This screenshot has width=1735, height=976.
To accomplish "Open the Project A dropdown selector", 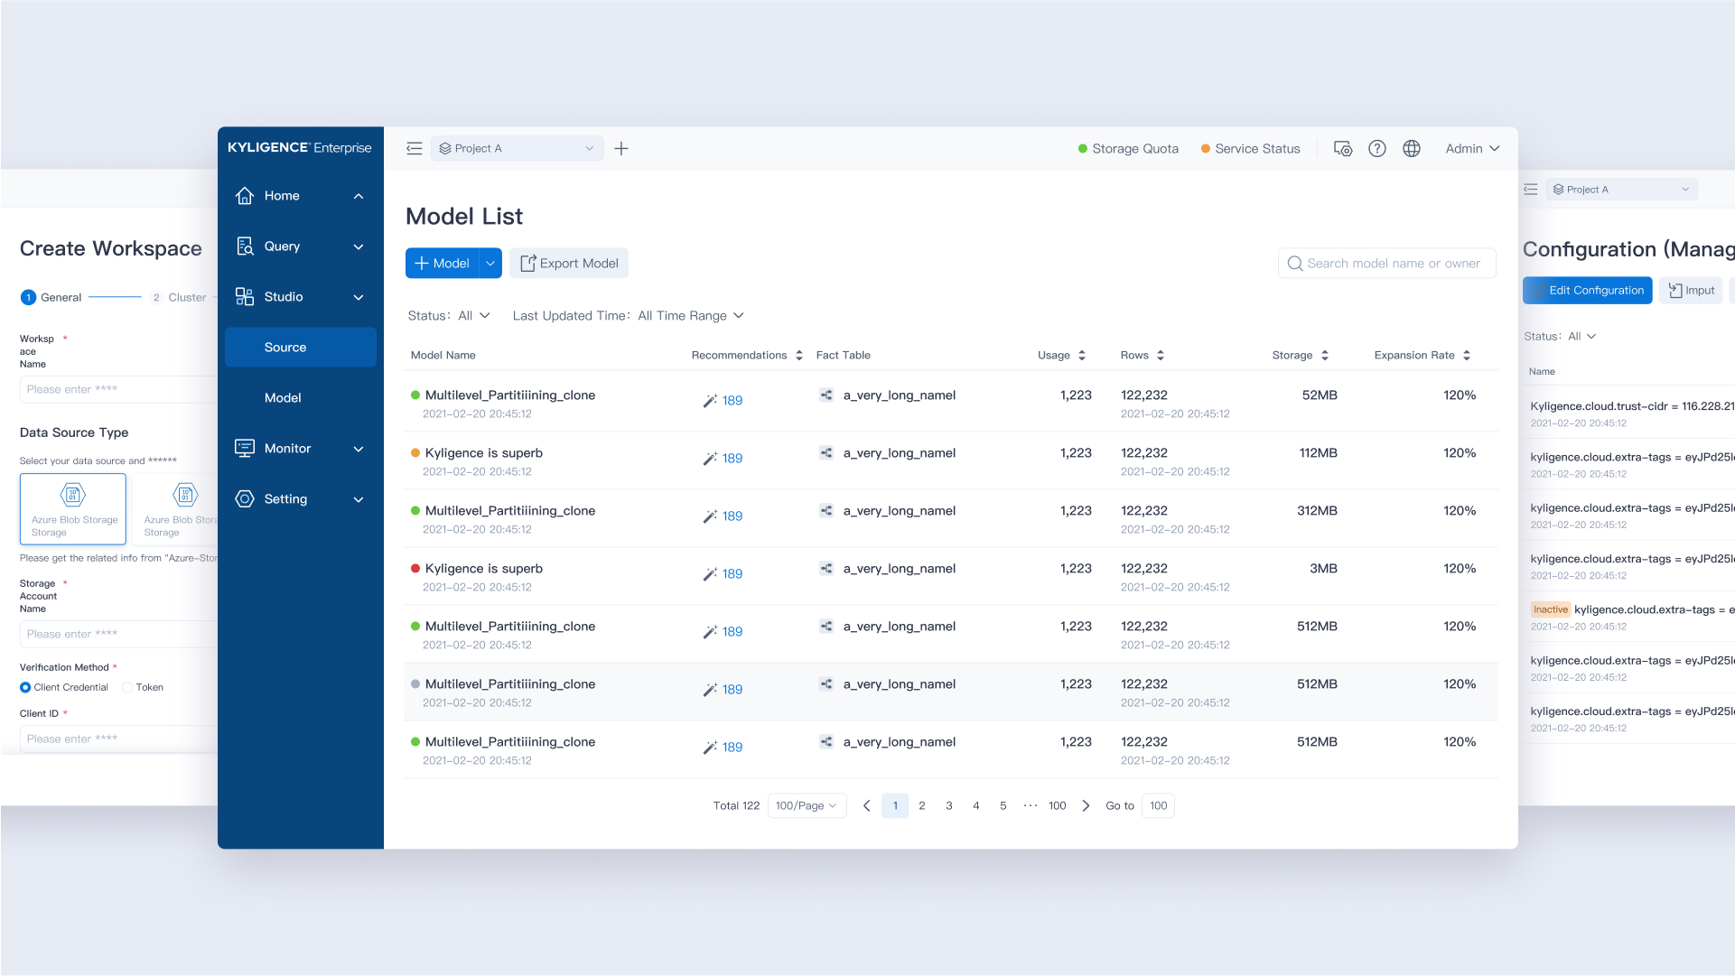I will click(x=518, y=149).
